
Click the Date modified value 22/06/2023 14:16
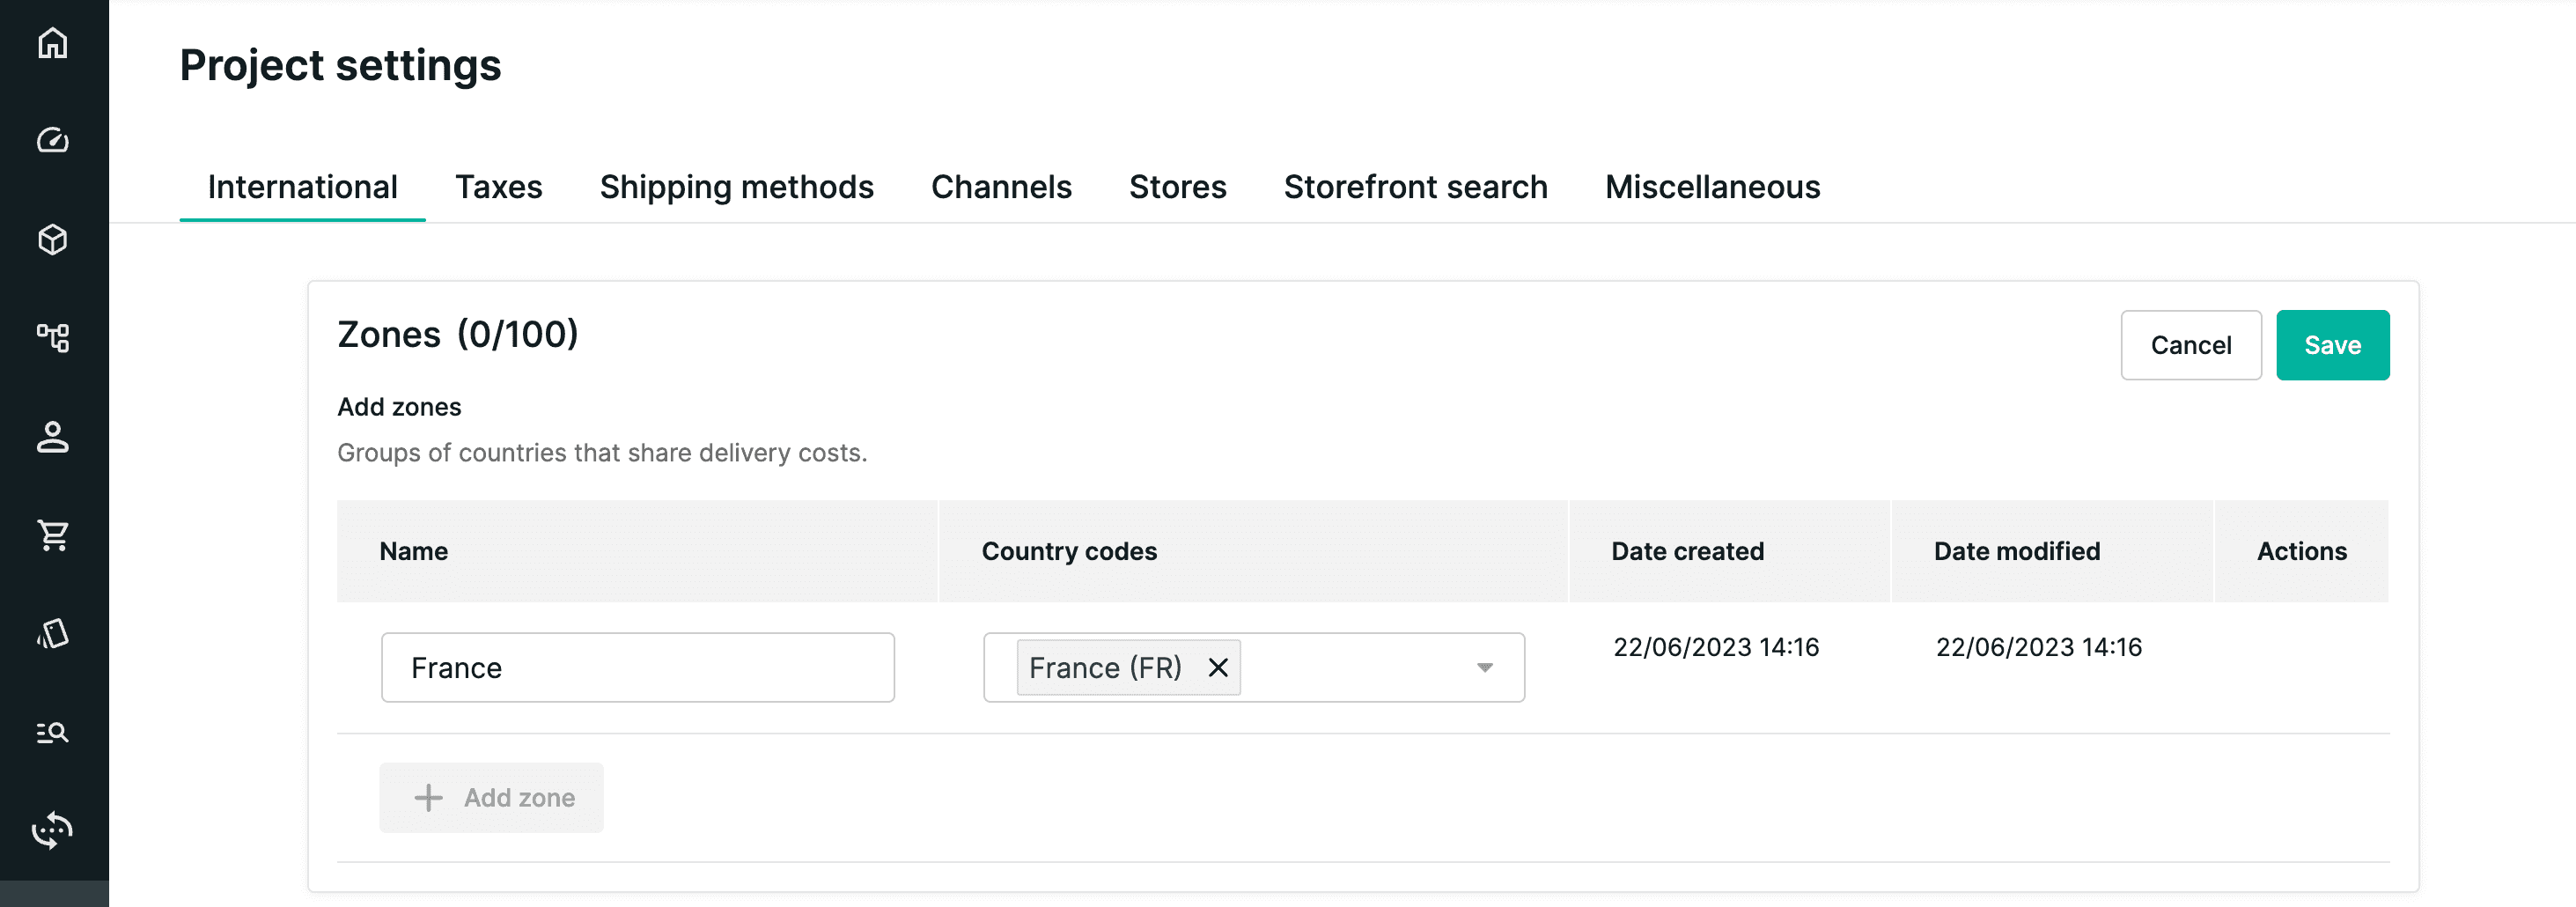[2038, 647]
